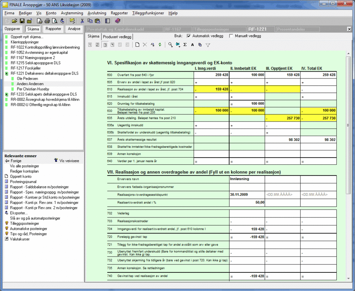Image resolution: width=355 pixels, height=291 pixels.
Task: Click yellow cell 159 428 in row 610
Action: [x=212, y=89]
